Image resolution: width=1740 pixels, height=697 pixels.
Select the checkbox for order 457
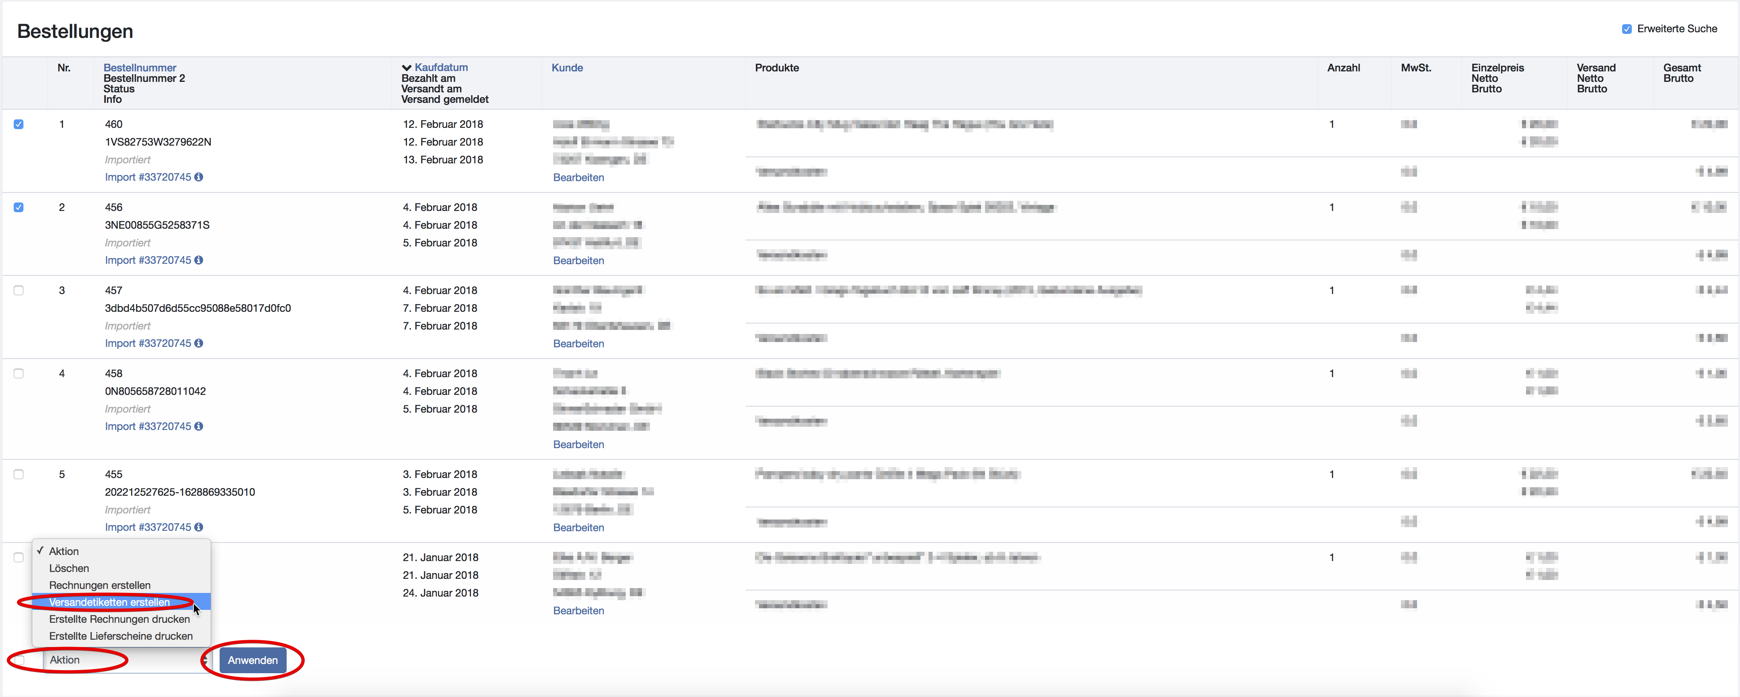click(x=19, y=290)
